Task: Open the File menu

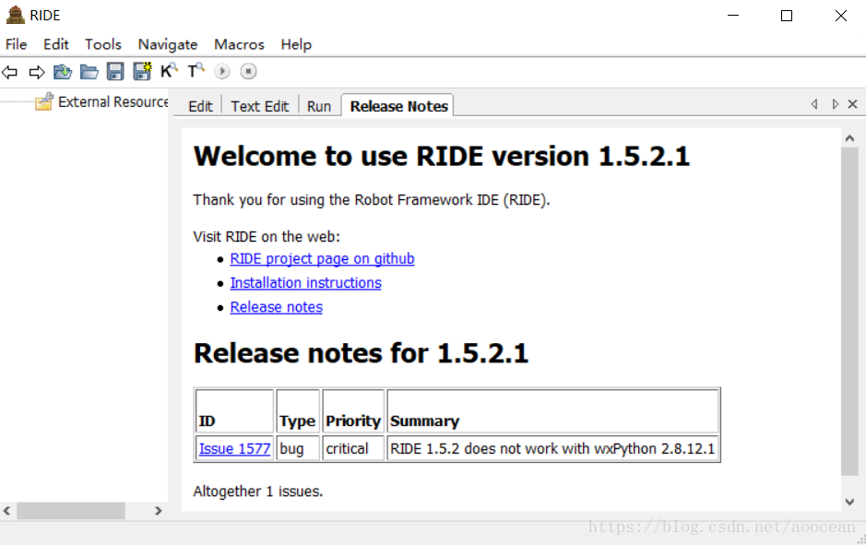Action: (x=16, y=44)
